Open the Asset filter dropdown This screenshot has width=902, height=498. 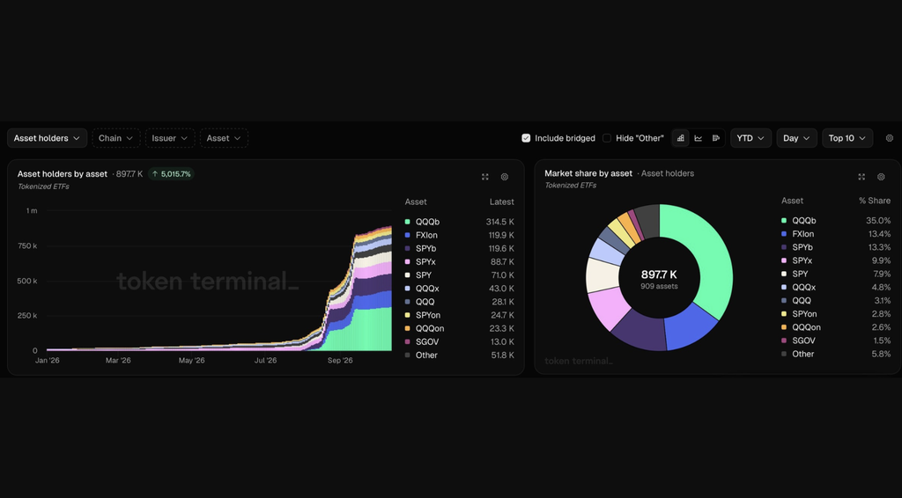point(224,138)
